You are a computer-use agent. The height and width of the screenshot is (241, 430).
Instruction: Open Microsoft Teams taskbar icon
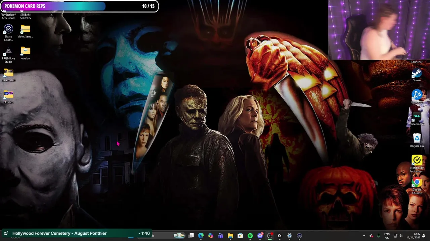click(x=220, y=236)
